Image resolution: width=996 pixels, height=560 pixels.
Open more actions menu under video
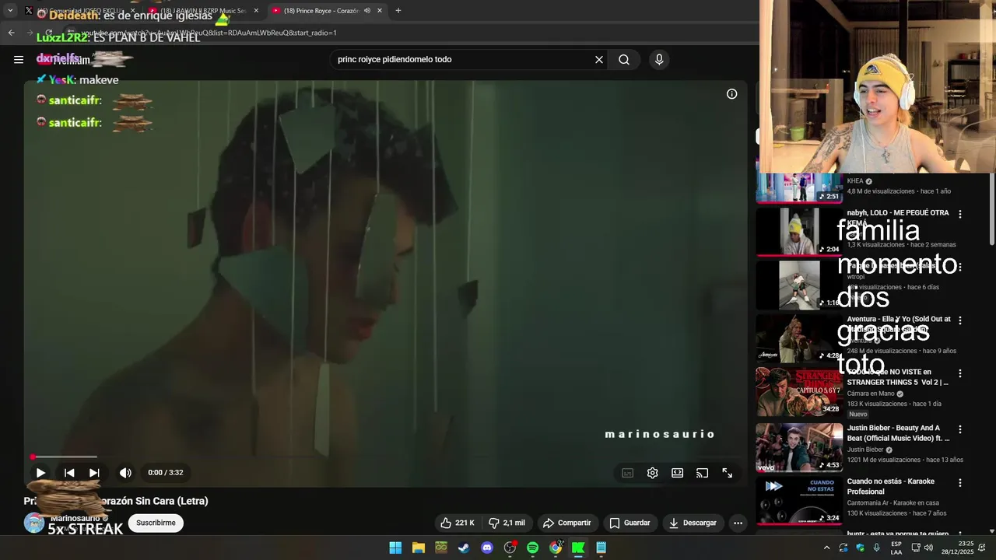pos(738,523)
